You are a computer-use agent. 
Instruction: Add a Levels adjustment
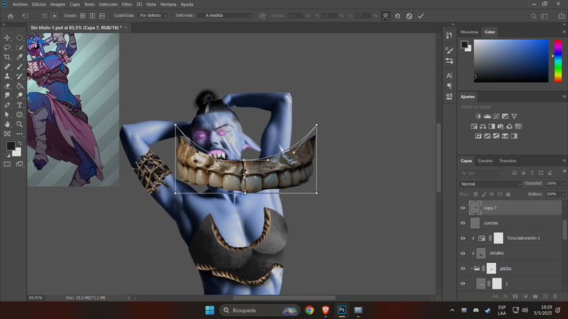(x=487, y=116)
